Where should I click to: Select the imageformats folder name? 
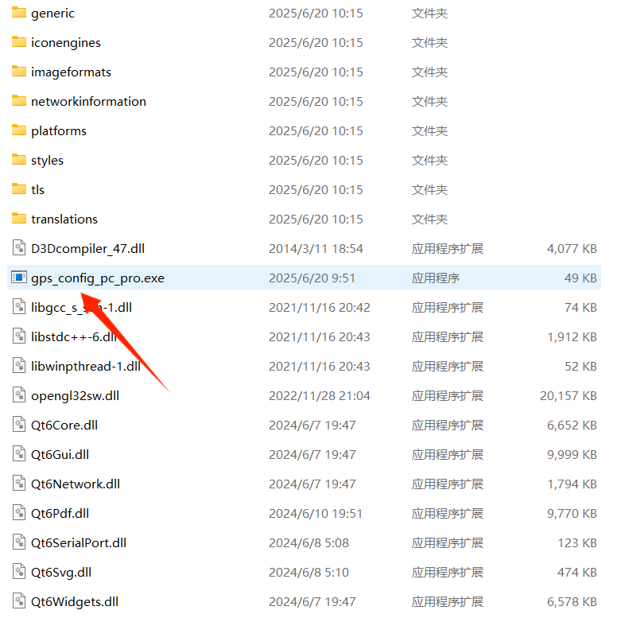(71, 72)
